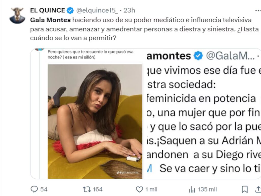Click the @galamontes TikTok watermark on photo
Screen dimensions: 261x196
click(x=127, y=173)
